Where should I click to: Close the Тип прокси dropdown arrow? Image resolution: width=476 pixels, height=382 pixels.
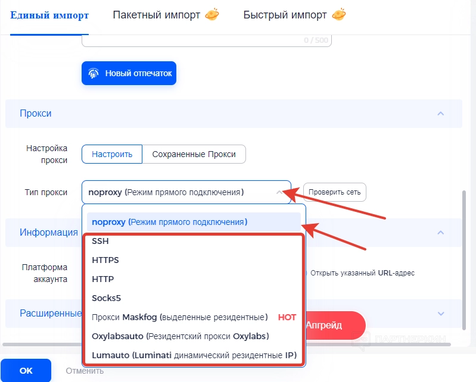point(279,192)
